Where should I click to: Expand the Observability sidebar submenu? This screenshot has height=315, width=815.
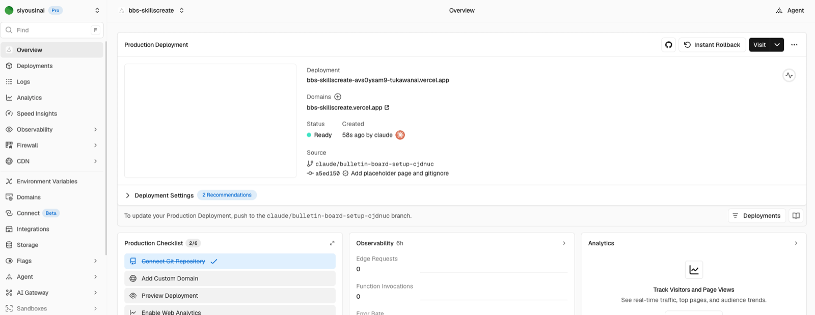(x=95, y=129)
